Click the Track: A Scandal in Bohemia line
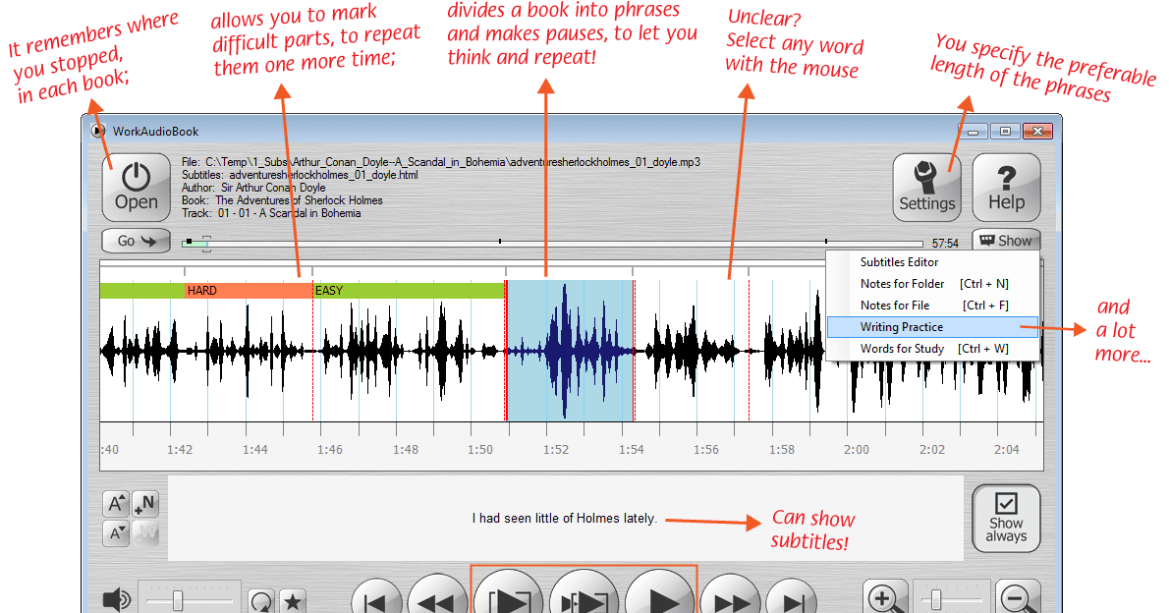1169x613 pixels. coord(271,213)
